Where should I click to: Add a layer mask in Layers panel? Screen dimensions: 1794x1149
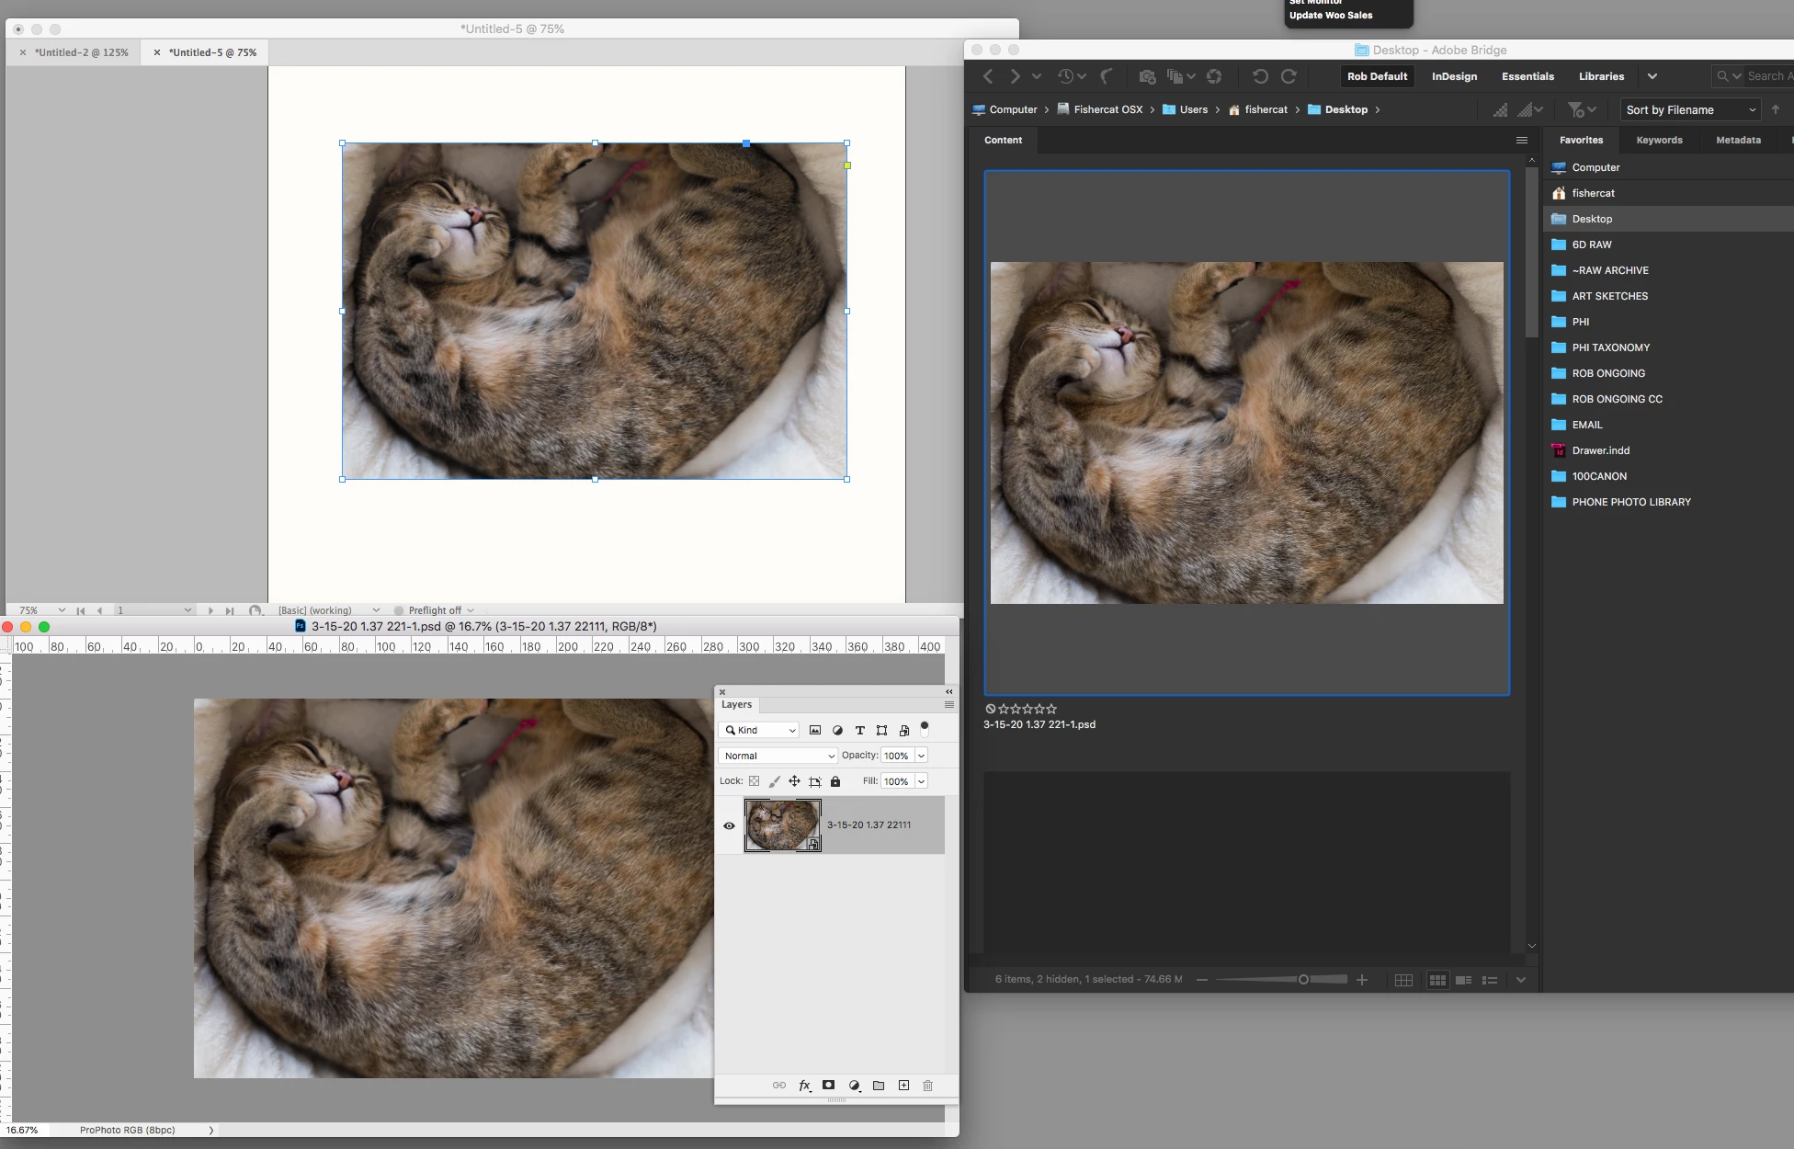(x=828, y=1086)
